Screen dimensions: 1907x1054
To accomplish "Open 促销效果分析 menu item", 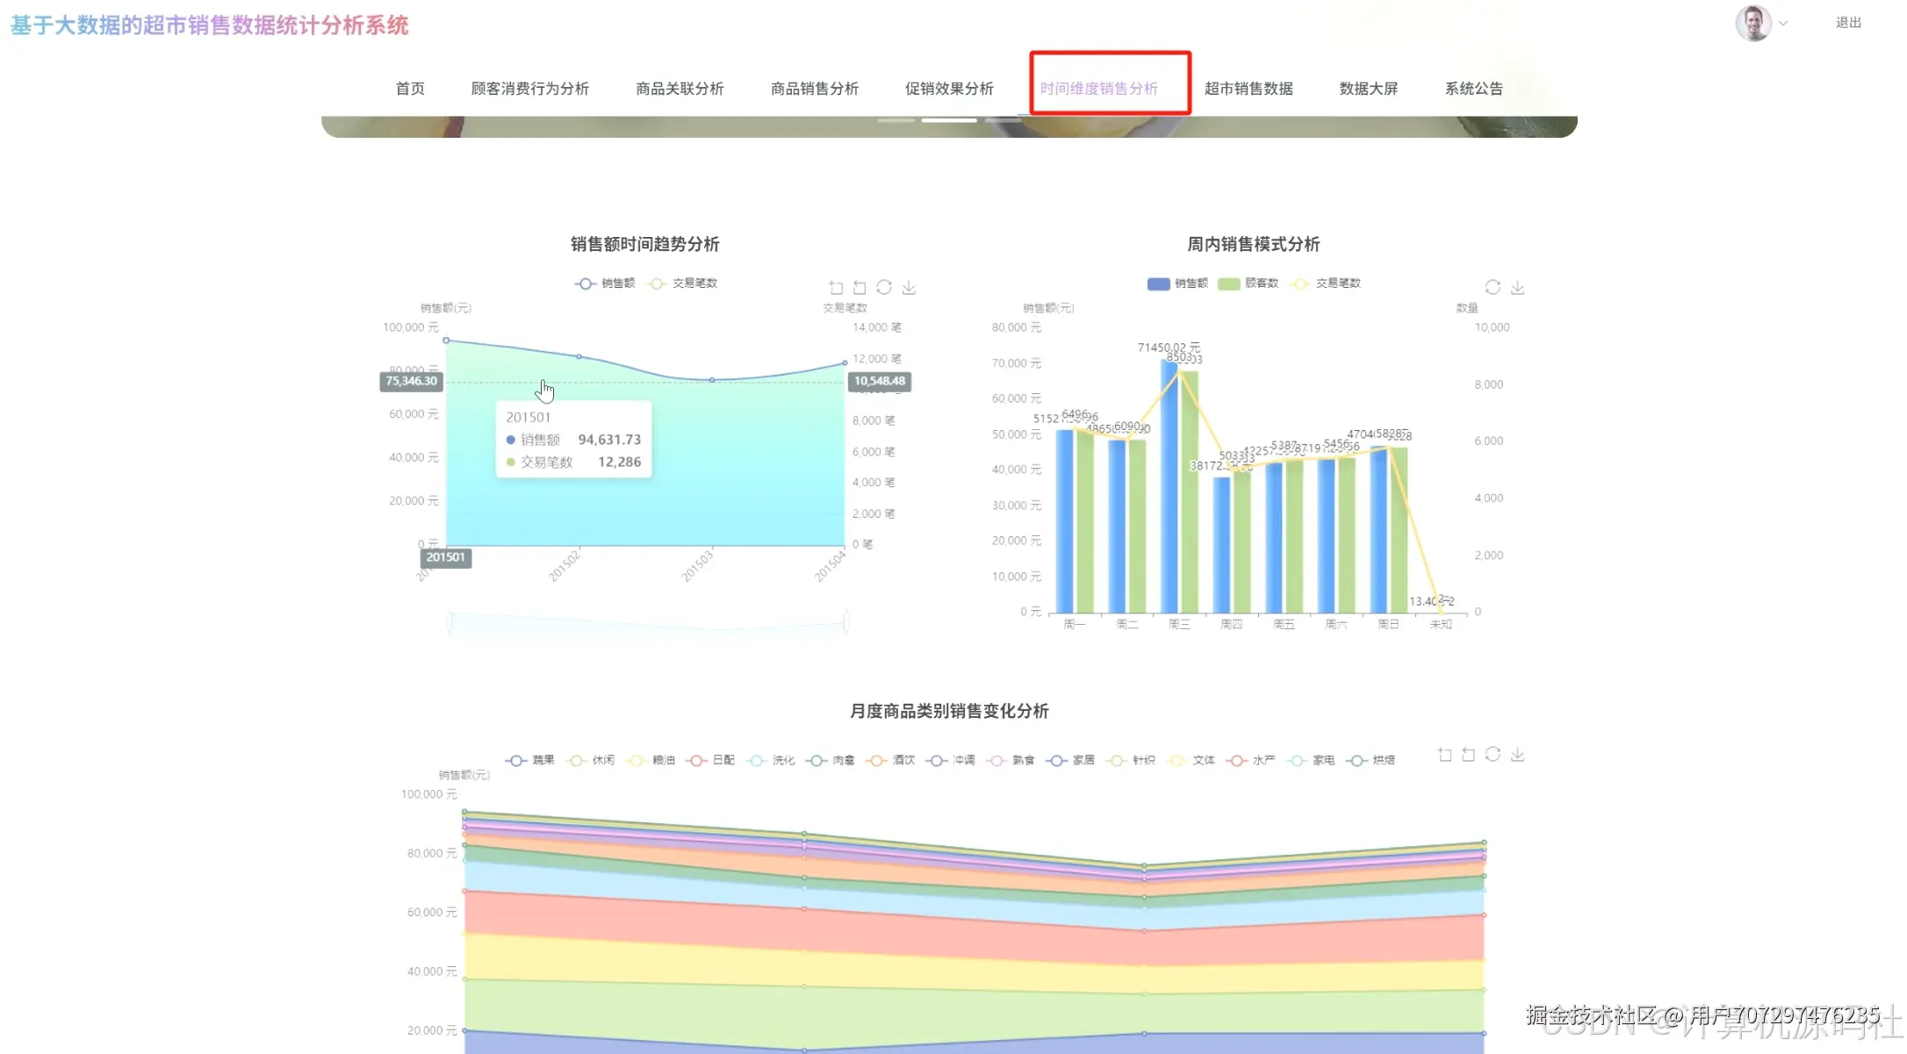I will click(x=949, y=89).
